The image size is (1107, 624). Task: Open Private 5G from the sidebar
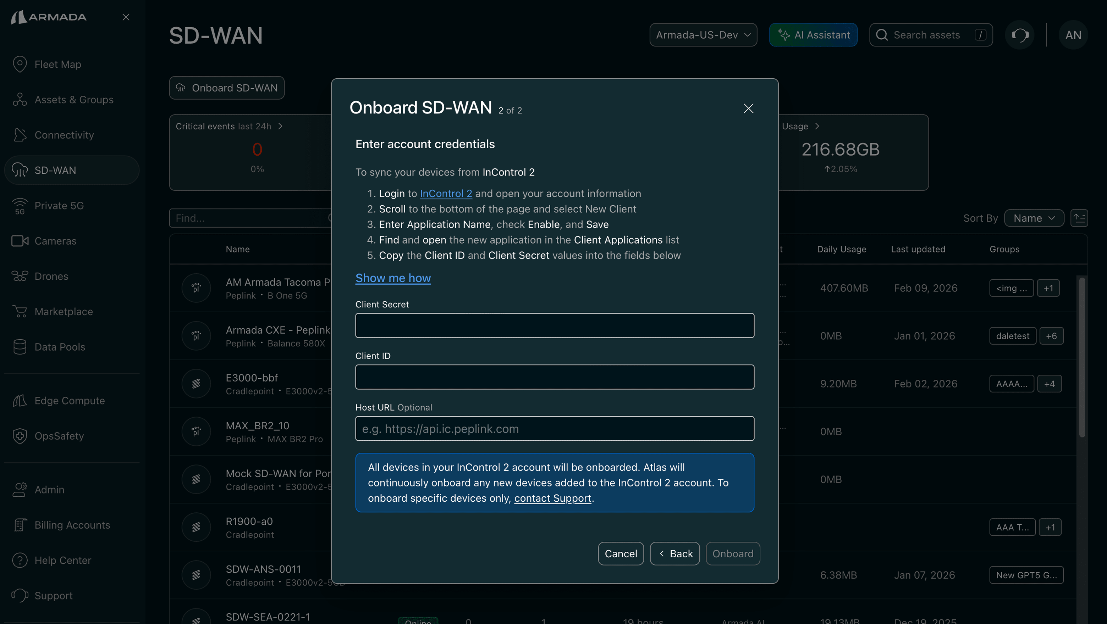[59, 206]
